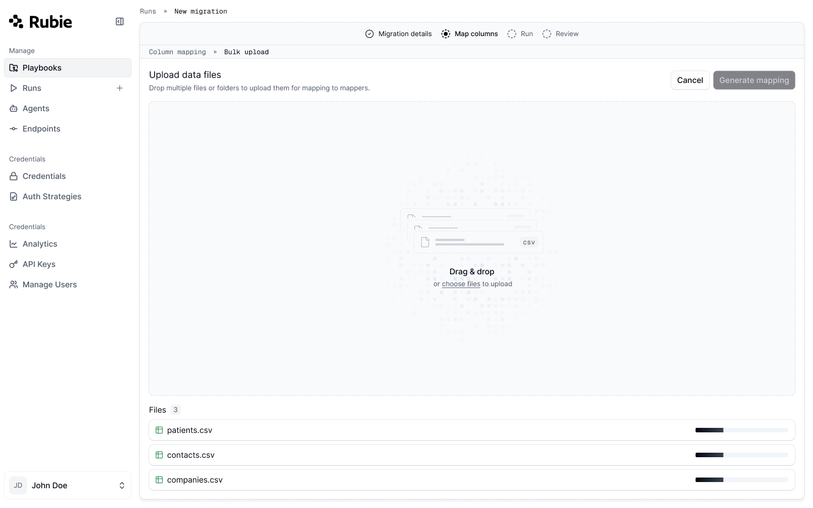Open Analytics via the chart icon
Viewport: 813px width, 508px height.
pos(14,244)
